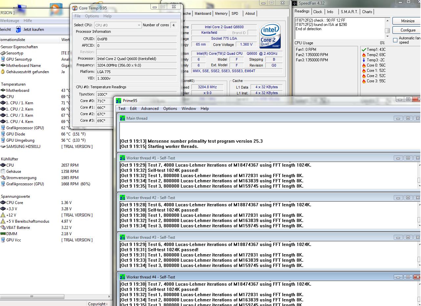This screenshot has width=421, height=306.
Task: Click the Stromversorgung fan icon
Action: tap(3, 178)
